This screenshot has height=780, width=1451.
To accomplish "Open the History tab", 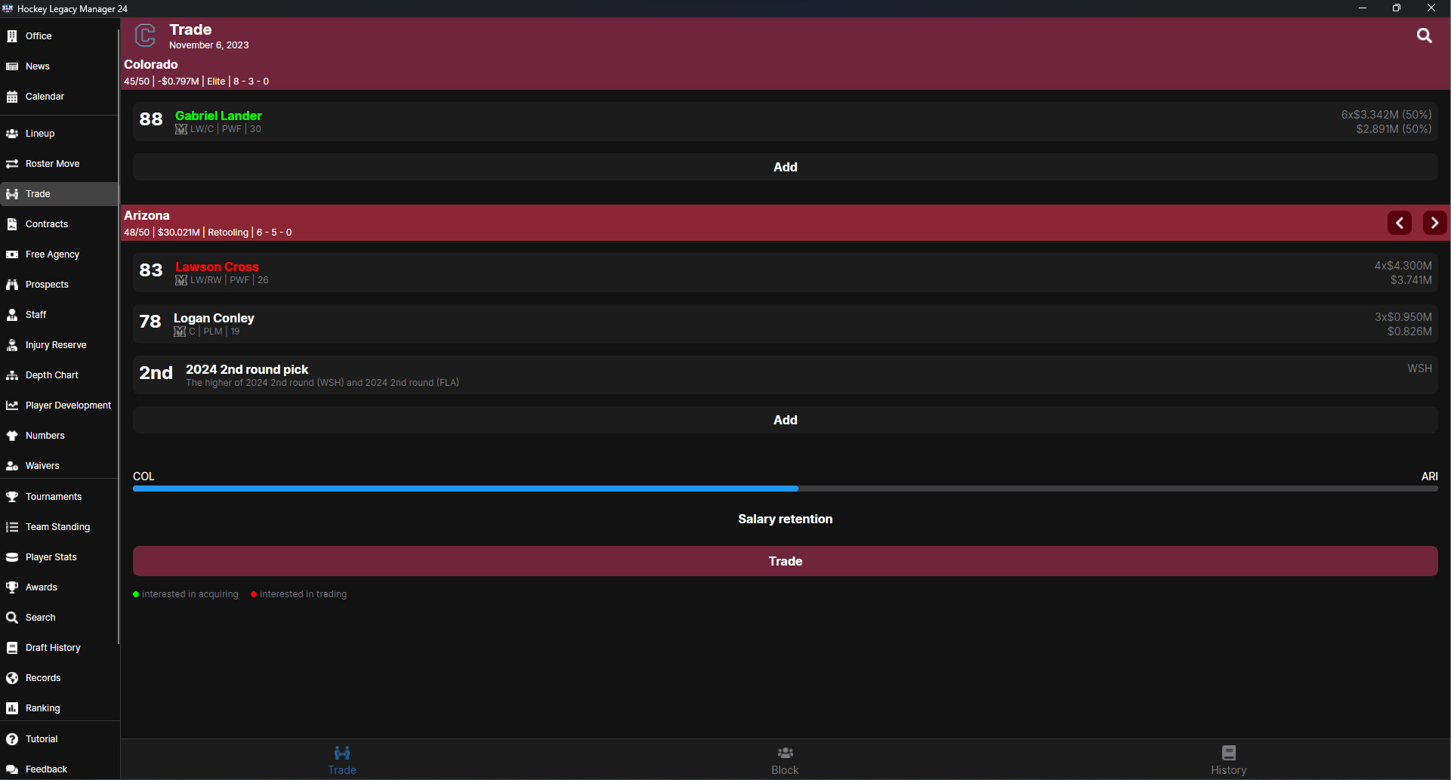I will pyautogui.click(x=1228, y=759).
